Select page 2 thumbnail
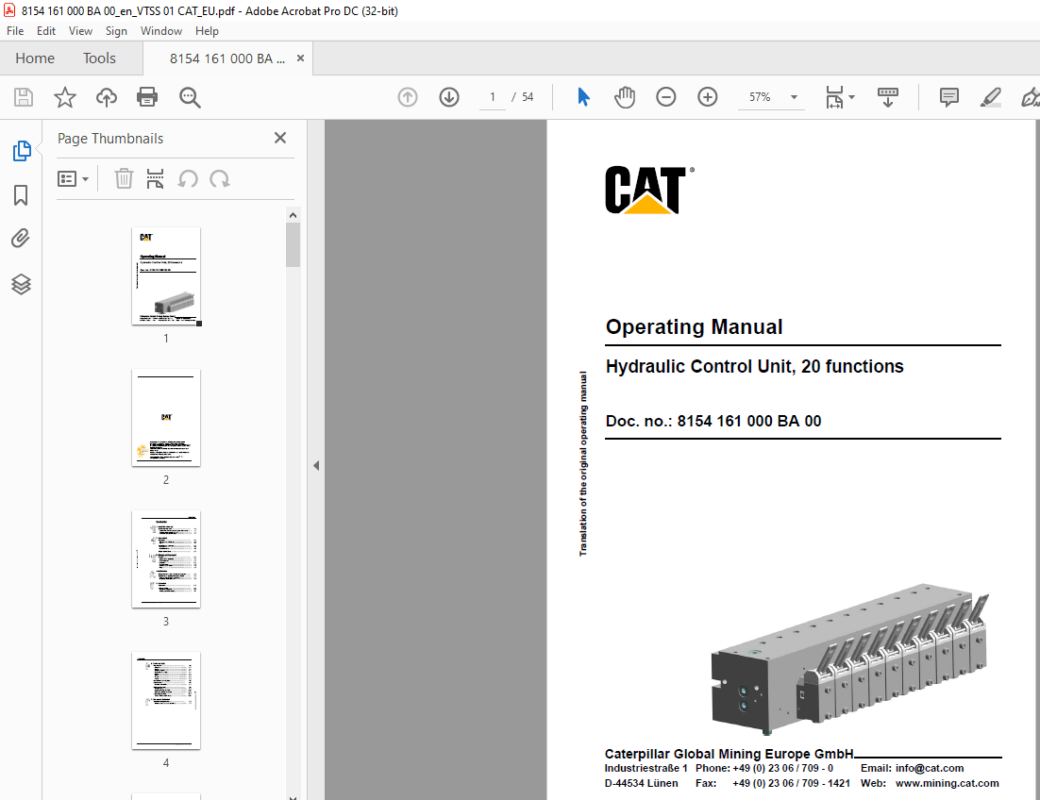 pos(166,418)
